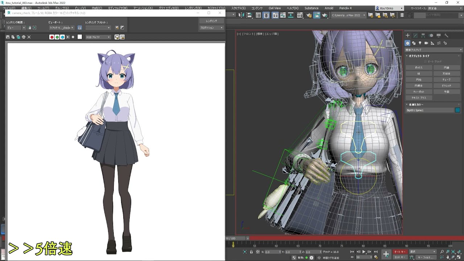464x261 pixels.
Task: Open the 標準プリミティブ category dropdown
Action: (x=434, y=50)
